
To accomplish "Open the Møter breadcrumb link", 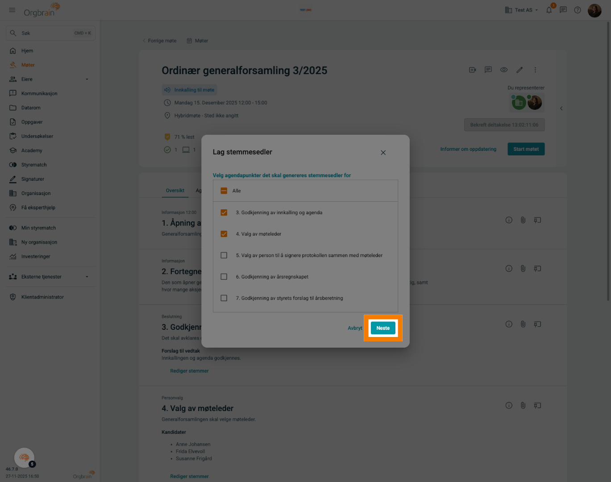I will click(197, 41).
